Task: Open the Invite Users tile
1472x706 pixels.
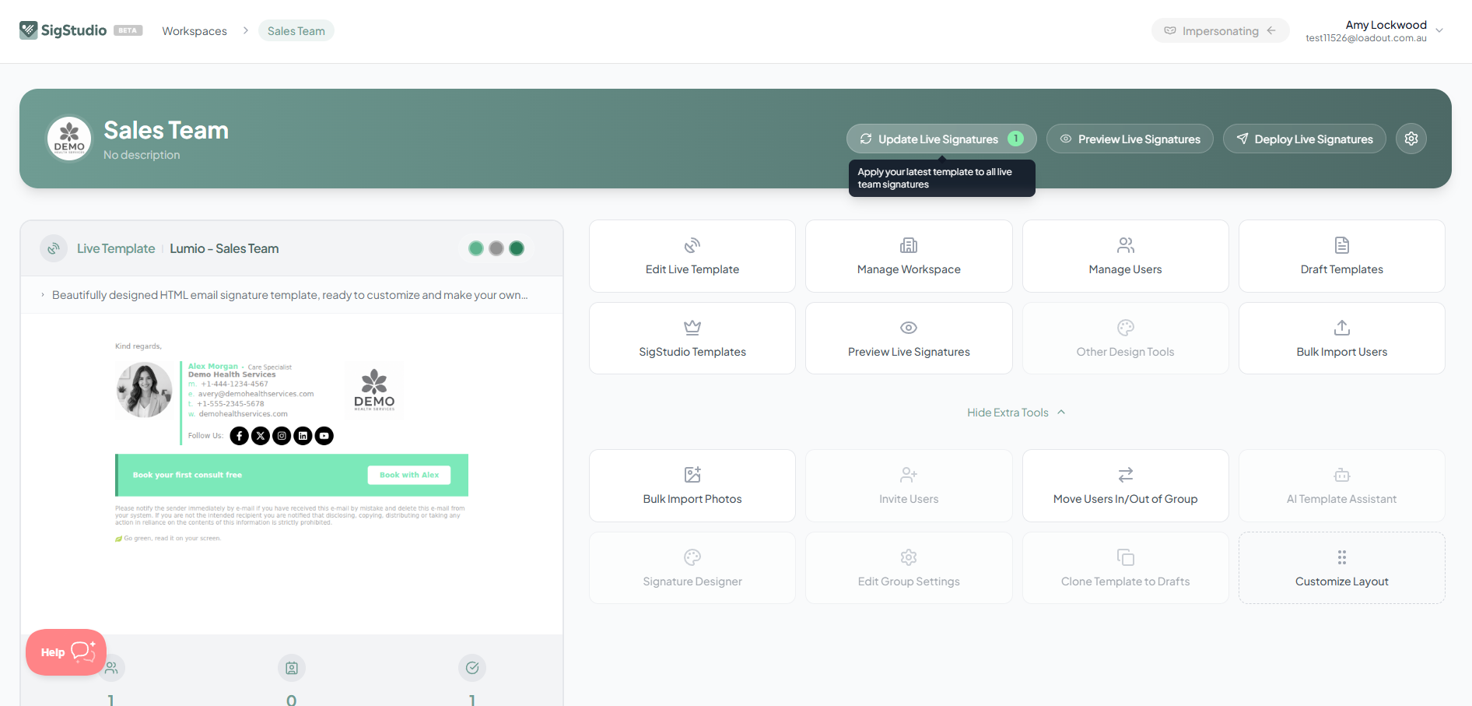Action: pos(909,486)
